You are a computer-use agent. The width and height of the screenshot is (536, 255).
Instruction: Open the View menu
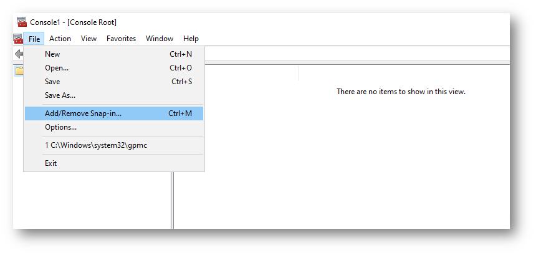point(89,39)
